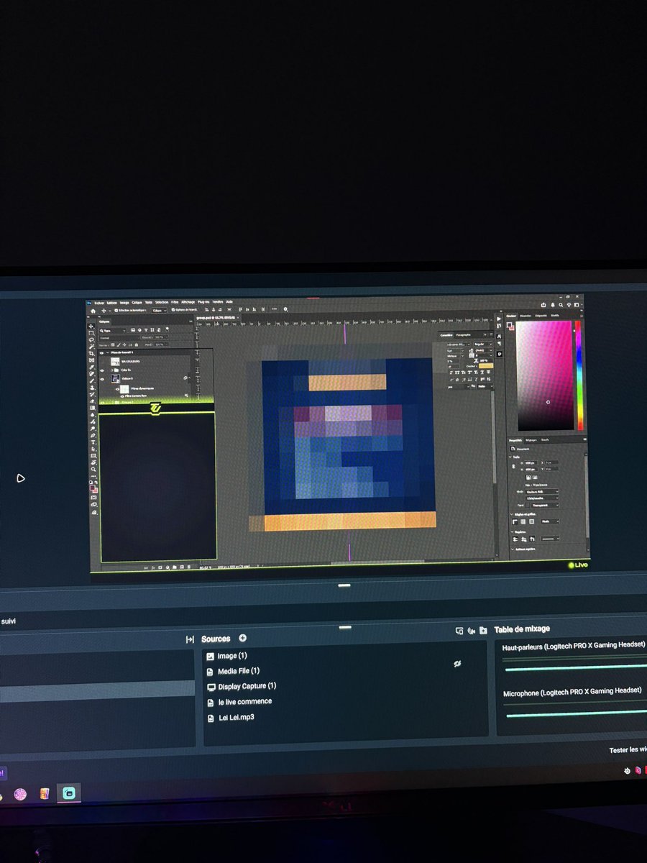Toggle visibility of Plan de travail 1
The image size is (647, 863).
point(102,353)
